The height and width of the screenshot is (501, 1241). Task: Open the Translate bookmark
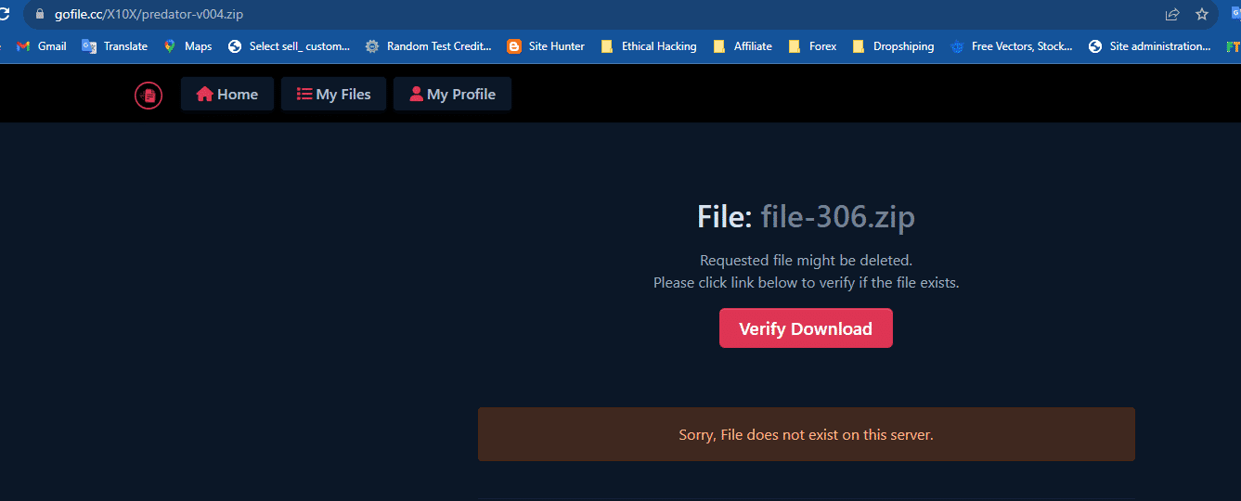pos(115,46)
